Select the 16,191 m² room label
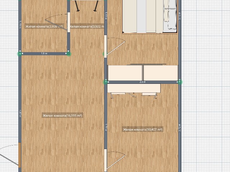This screenshot has height=172, width=230. [x=63, y=115]
